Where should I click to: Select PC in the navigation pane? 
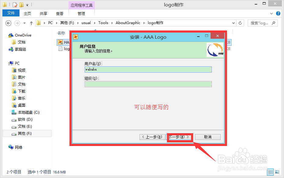pos(14,63)
